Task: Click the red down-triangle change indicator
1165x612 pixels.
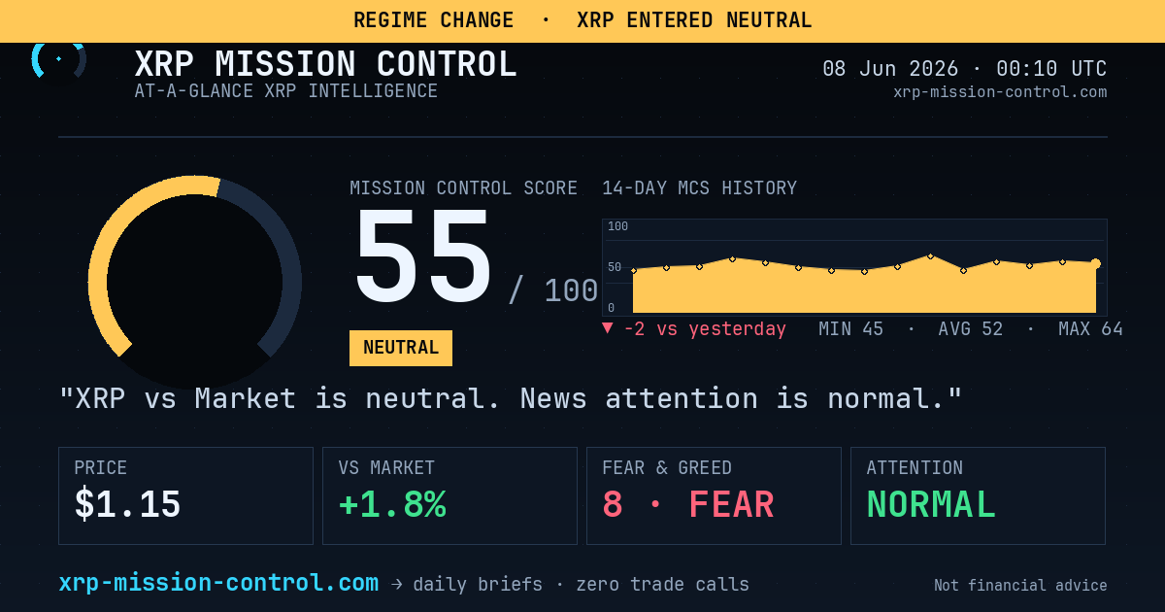Action: pos(608,327)
